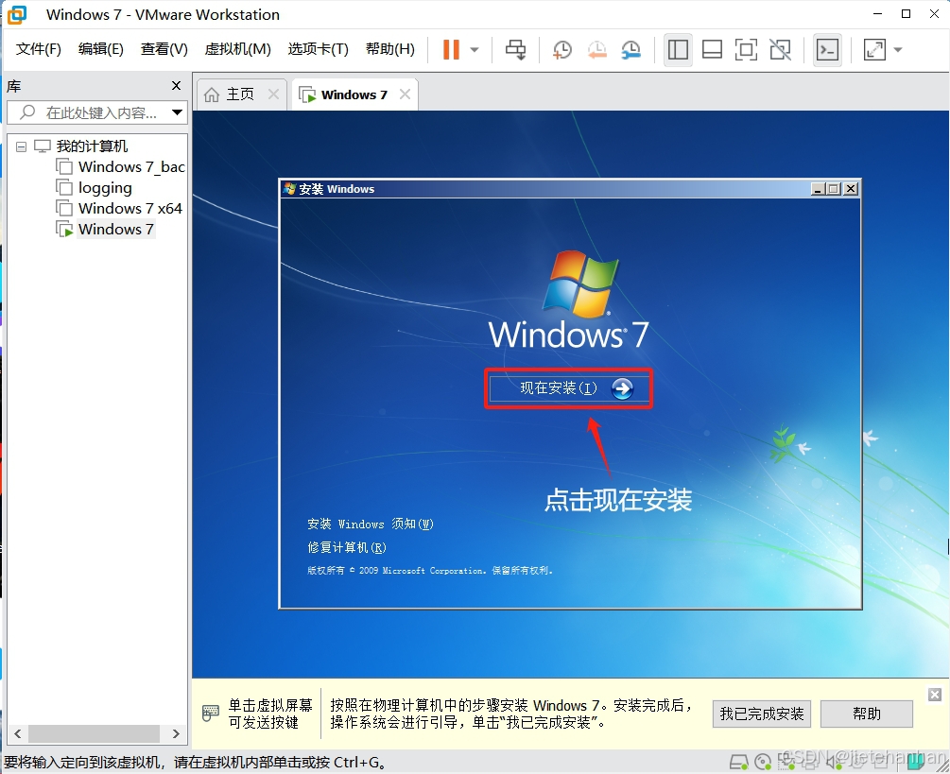Screen dimensions: 950x774
Task: Click the library horizontal scrollbar thumb
Action: (x=94, y=734)
